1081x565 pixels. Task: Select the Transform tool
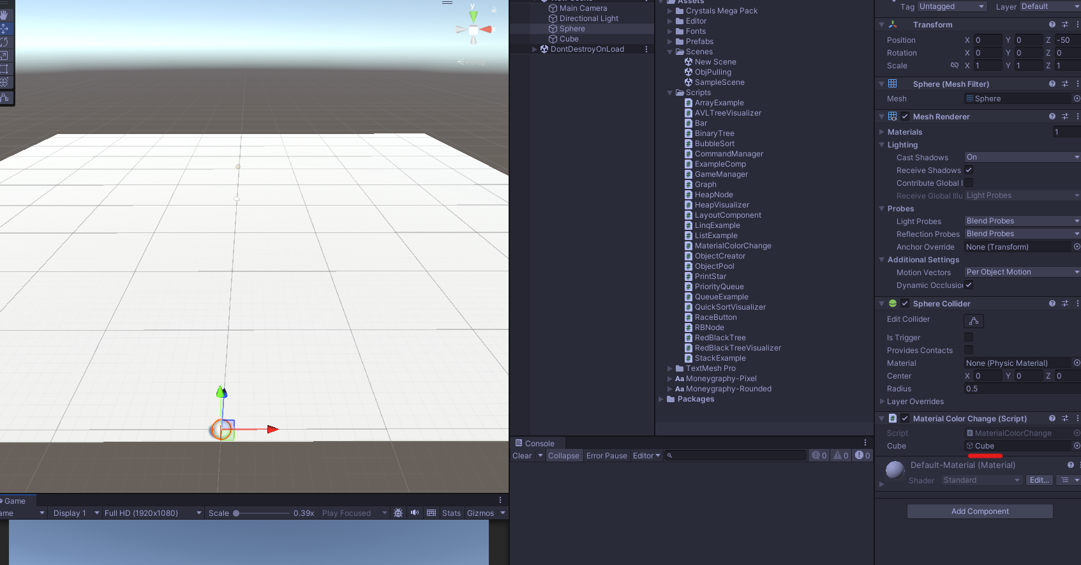[4, 82]
